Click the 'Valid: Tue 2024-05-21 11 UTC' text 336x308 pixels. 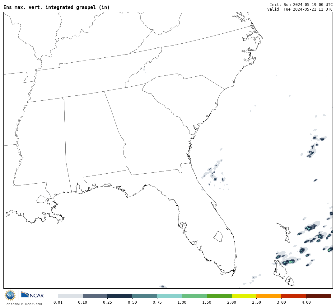300,9
